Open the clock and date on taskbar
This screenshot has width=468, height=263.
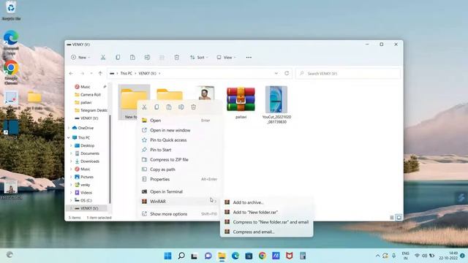[448, 256]
